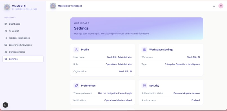Click the Workspace Settings building icon
Viewport: 227px width, 111px height.
point(144,50)
